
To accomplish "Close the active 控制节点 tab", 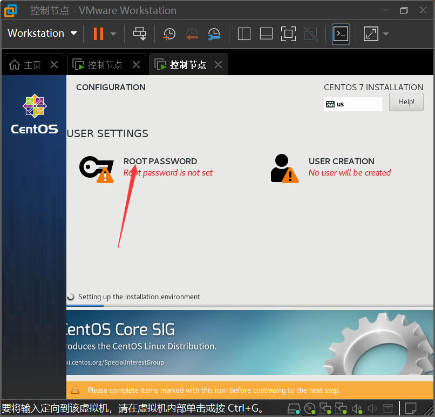I will [x=219, y=65].
